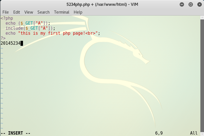Viewport: 204px width, 136px height.
Task: Click the '6,9' cursor position indicator
Action: click(159, 133)
